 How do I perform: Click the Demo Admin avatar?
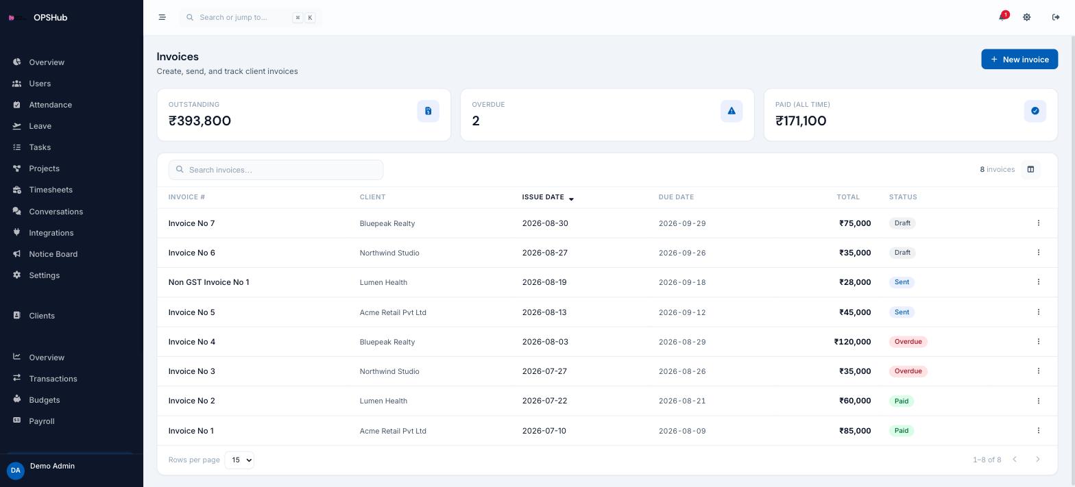[x=15, y=471]
